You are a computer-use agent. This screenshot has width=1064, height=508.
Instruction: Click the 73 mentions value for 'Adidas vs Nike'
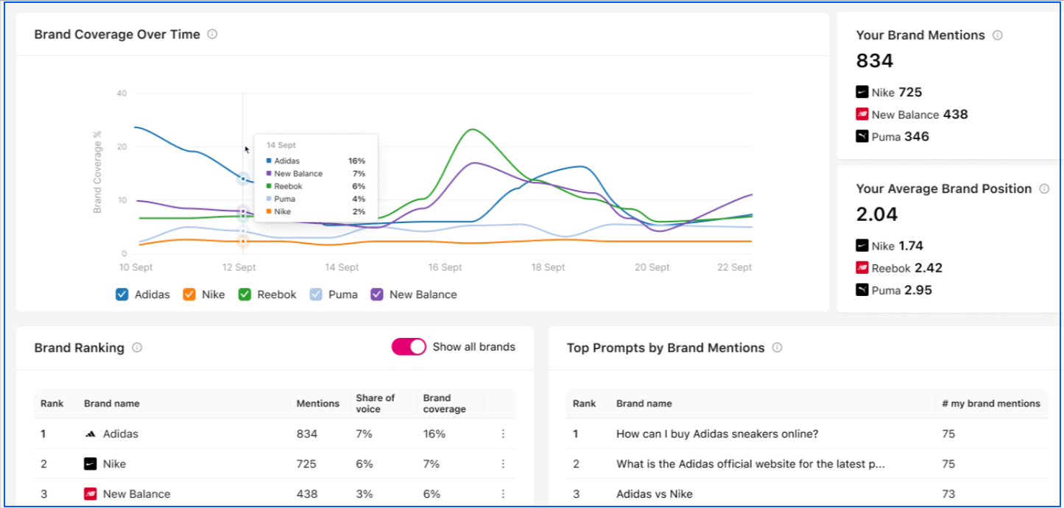[x=948, y=494]
